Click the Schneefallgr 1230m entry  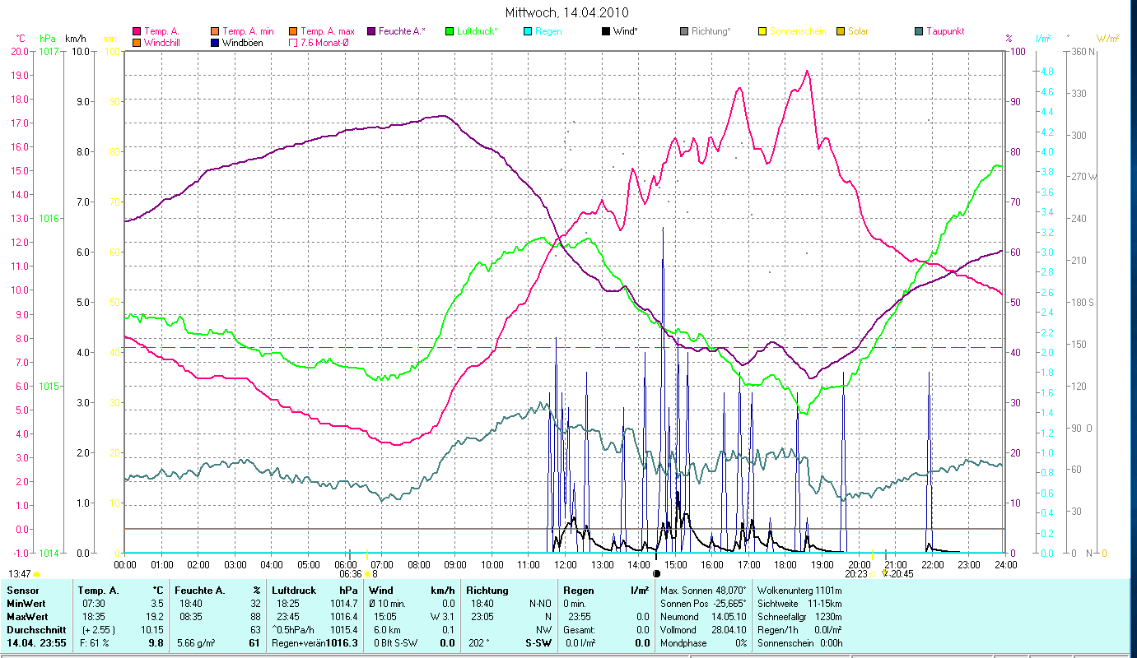799,617
